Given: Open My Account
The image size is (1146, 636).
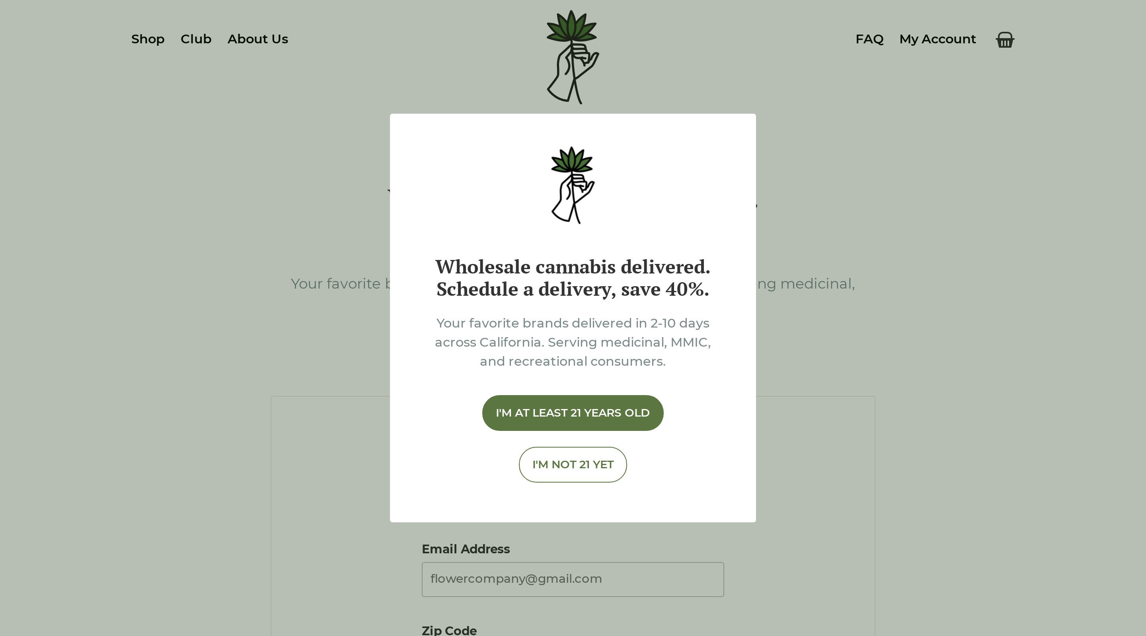Looking at the screenshot, I should pos(937,39).
